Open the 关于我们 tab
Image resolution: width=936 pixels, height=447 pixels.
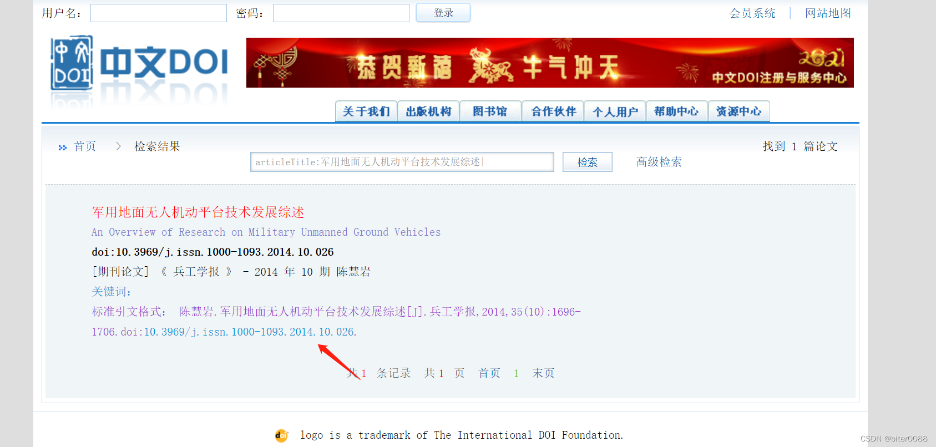point(366,111)
